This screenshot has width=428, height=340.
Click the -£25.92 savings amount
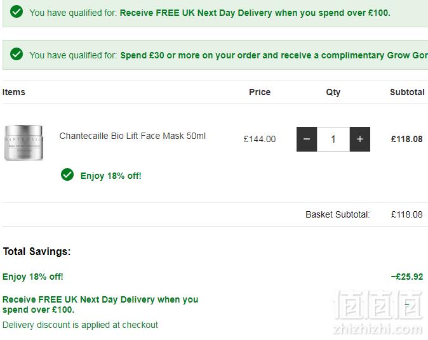pos(406,277)
